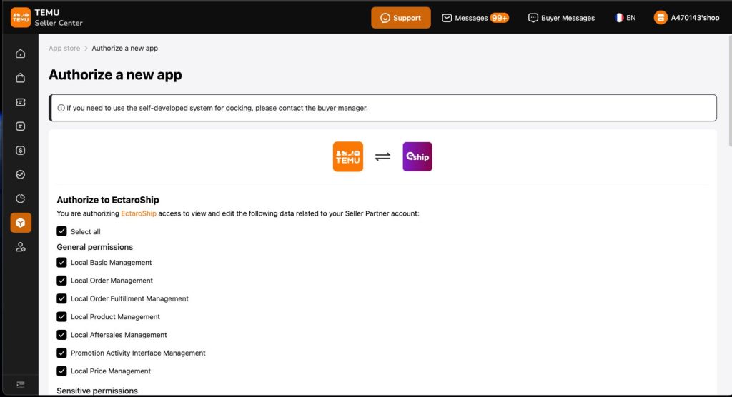Click the EctaroShip app logo
The height and width of the screenshot is (397, 732).
tap(417, 156)
